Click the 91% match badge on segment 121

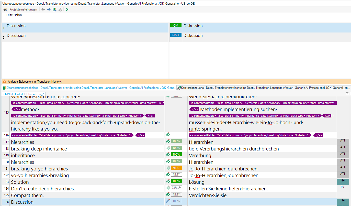point(176,168)
